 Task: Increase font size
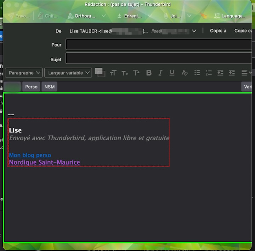click(136, 72)
